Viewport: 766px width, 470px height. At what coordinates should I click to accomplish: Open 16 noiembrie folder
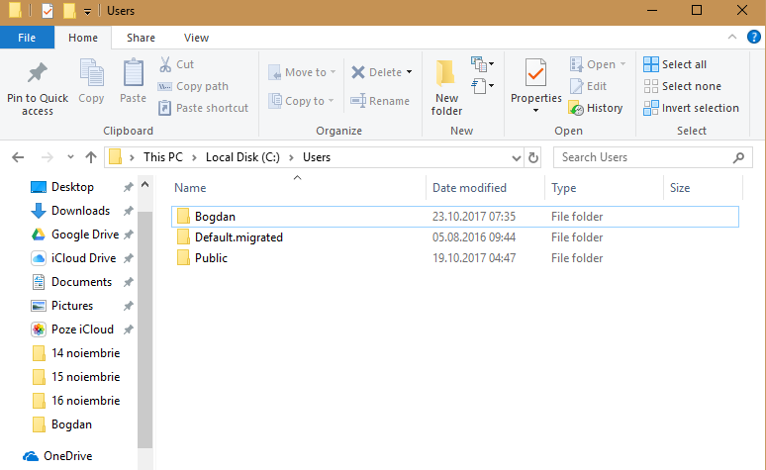coord(76,401)
